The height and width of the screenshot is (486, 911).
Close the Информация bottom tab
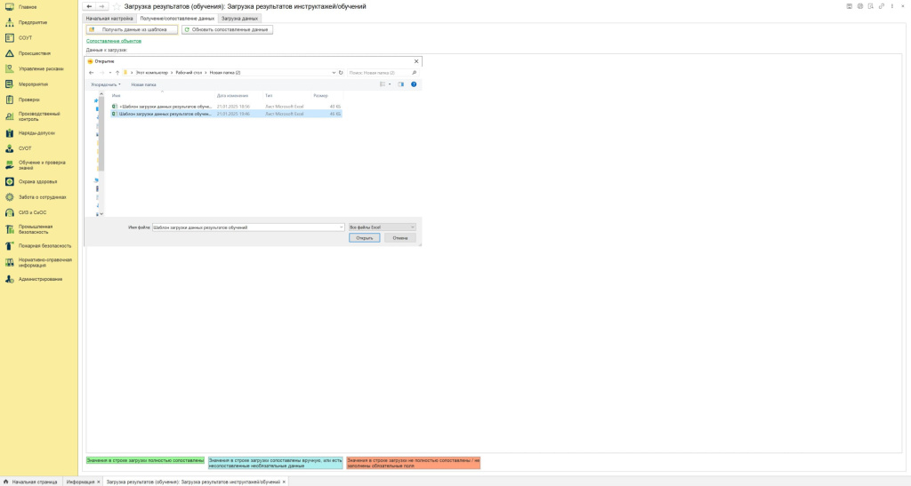tap(99, 482)
